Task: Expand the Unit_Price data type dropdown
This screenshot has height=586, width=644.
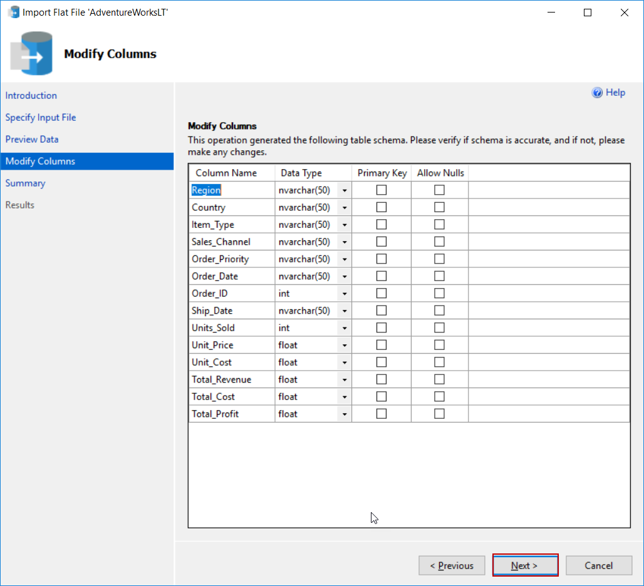Action: pyautogui.click(x=344, y=346)
